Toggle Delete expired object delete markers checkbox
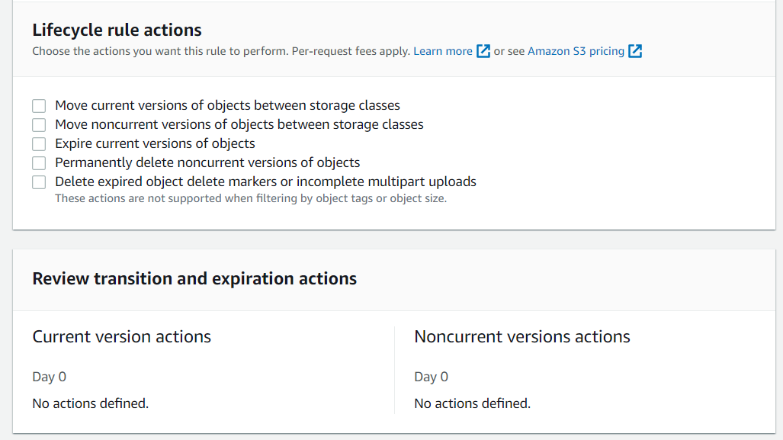 [39, 181]
